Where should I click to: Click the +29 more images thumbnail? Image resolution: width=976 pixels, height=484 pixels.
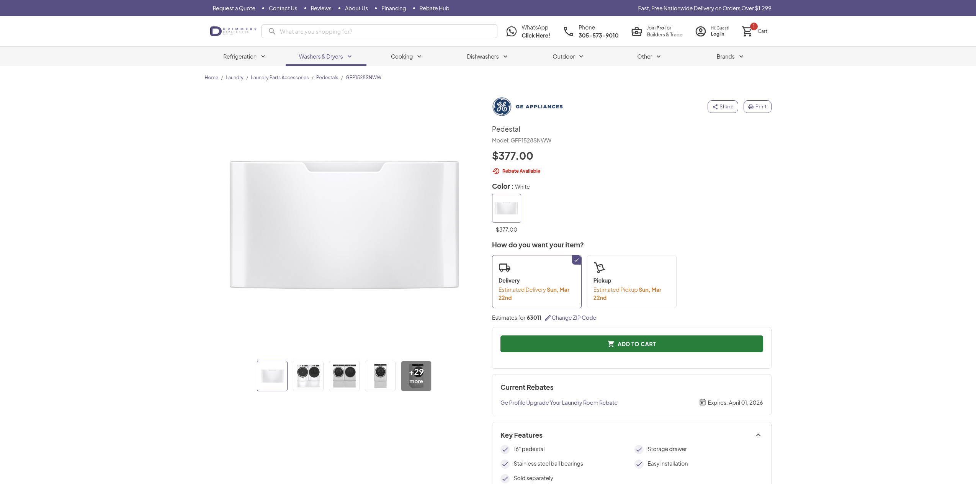click(416, 376)
